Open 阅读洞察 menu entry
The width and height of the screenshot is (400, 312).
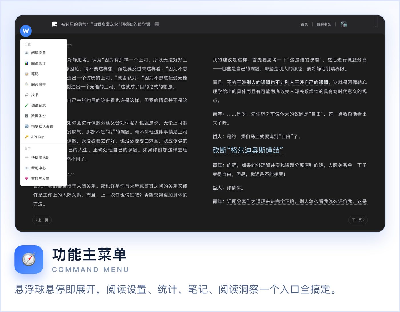point(43,84)
